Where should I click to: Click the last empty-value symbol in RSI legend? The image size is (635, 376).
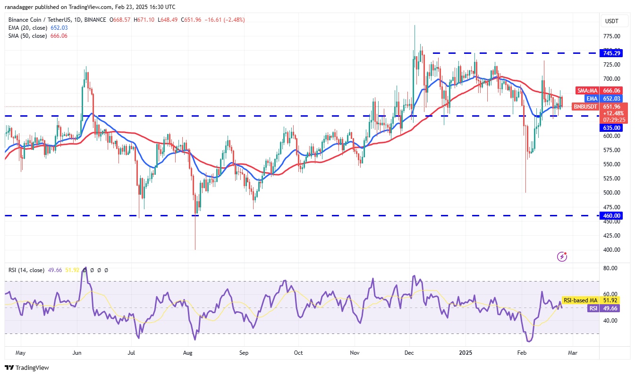coord(106,270)
